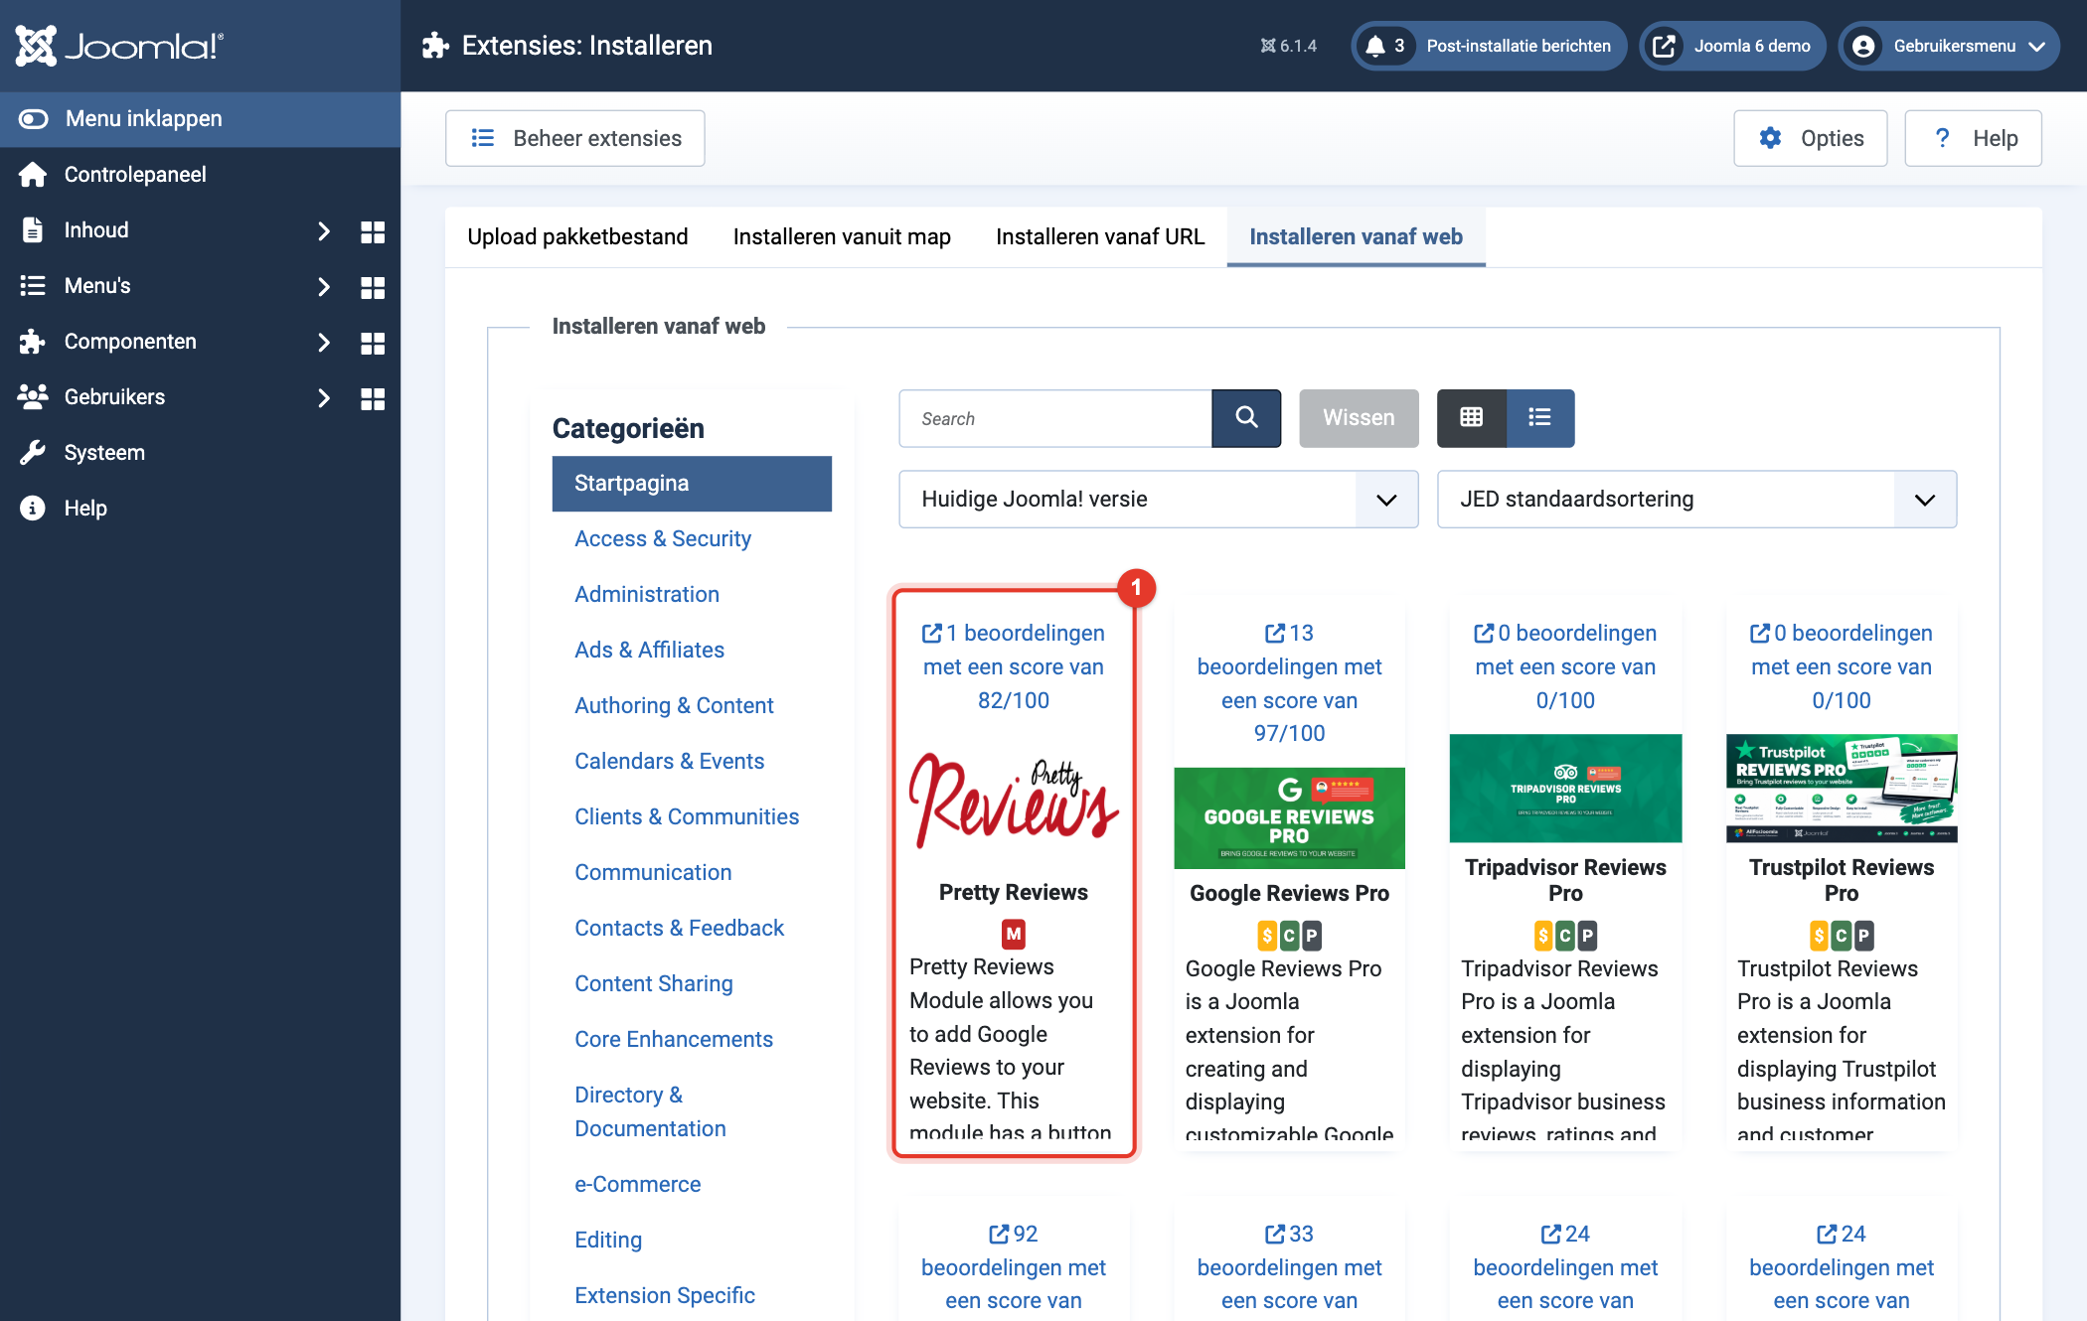This screenshot has height=1321, width=2087.
Task: Expand the Menu's submenu chevron
Action: 323,287
